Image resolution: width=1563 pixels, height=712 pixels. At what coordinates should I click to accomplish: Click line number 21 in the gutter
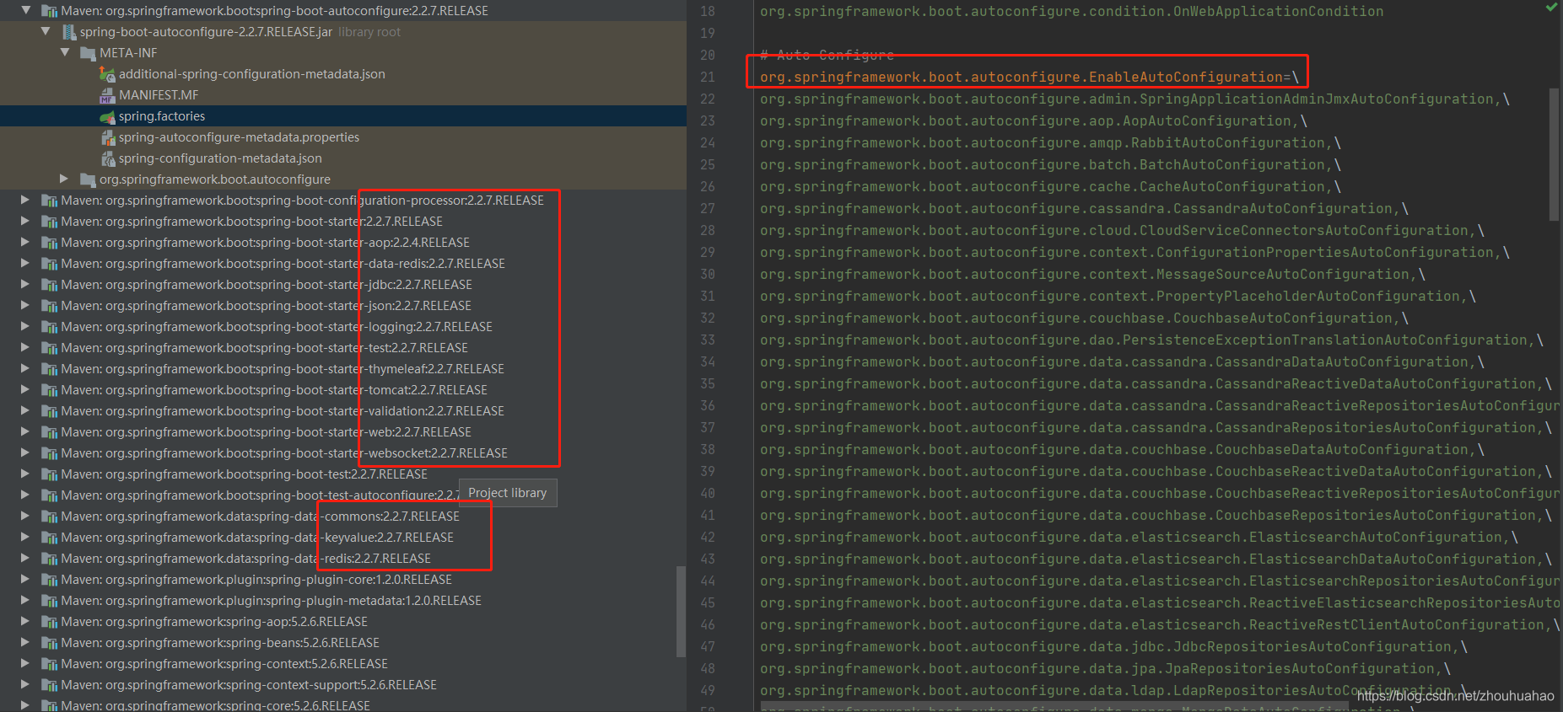[707, 77]
